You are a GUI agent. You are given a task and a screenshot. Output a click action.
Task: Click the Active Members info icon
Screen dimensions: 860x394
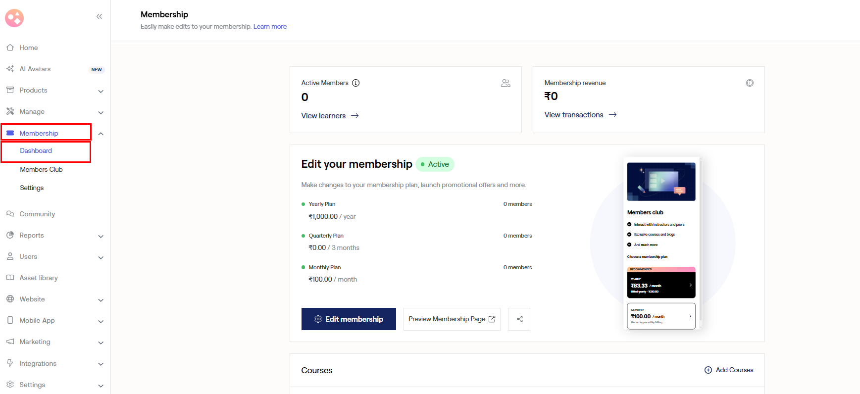[x=355, y=83]
